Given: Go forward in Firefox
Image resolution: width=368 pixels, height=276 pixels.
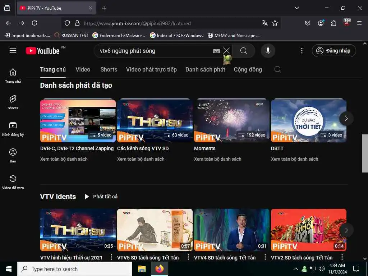Looking at the screenshot, I should (x=22, y=23).
